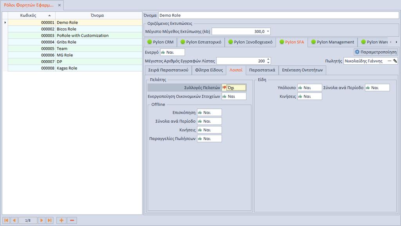Click the Παραμετροποίηση button

tap(376, 52)
